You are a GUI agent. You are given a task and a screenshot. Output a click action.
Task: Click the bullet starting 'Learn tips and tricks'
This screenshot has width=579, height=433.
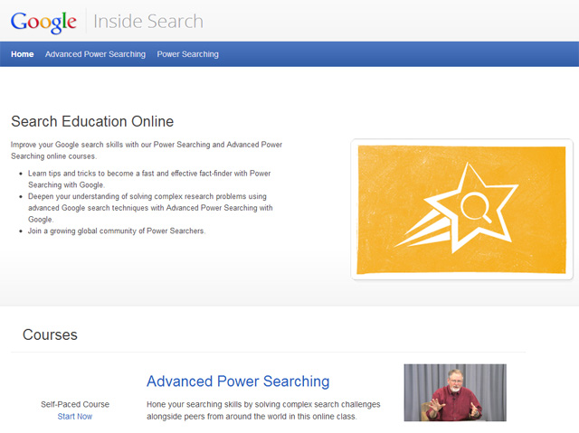tap(149, 179)
